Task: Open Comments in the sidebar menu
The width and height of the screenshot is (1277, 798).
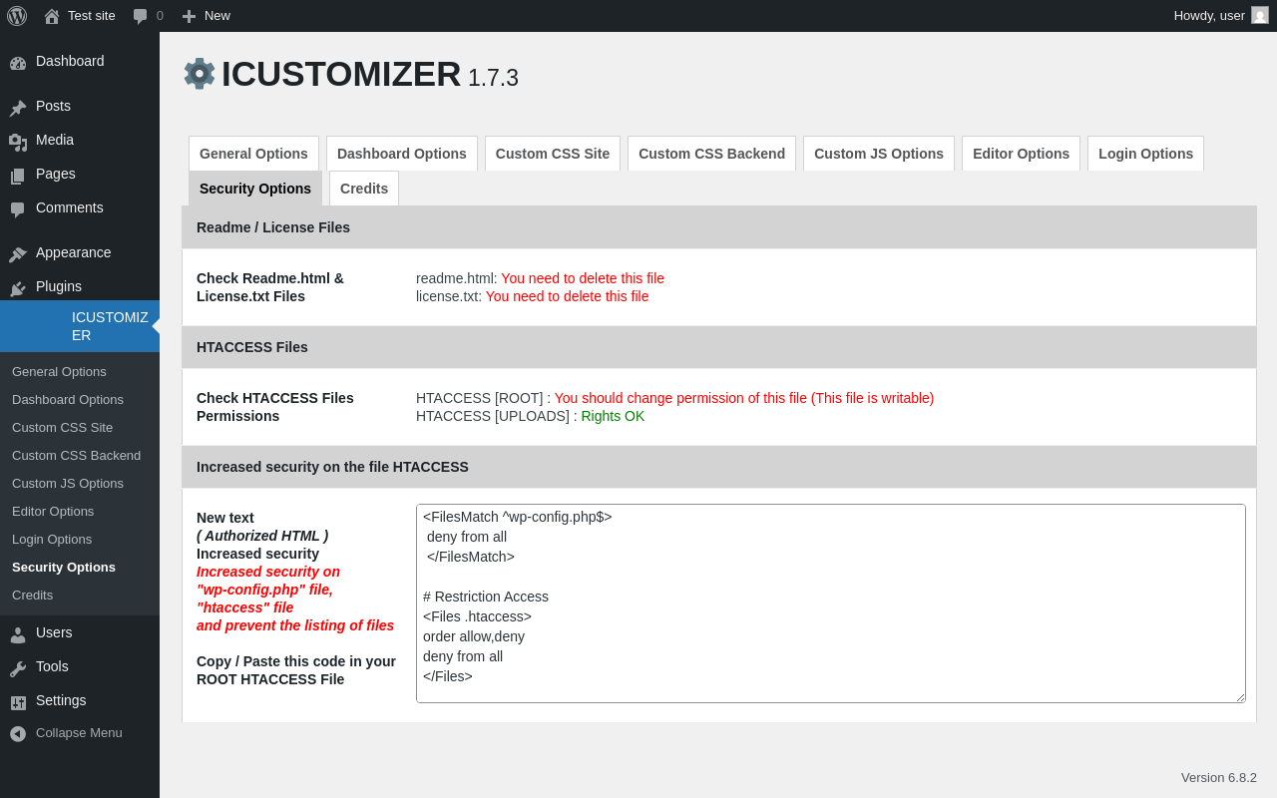Action: [80, 207]
